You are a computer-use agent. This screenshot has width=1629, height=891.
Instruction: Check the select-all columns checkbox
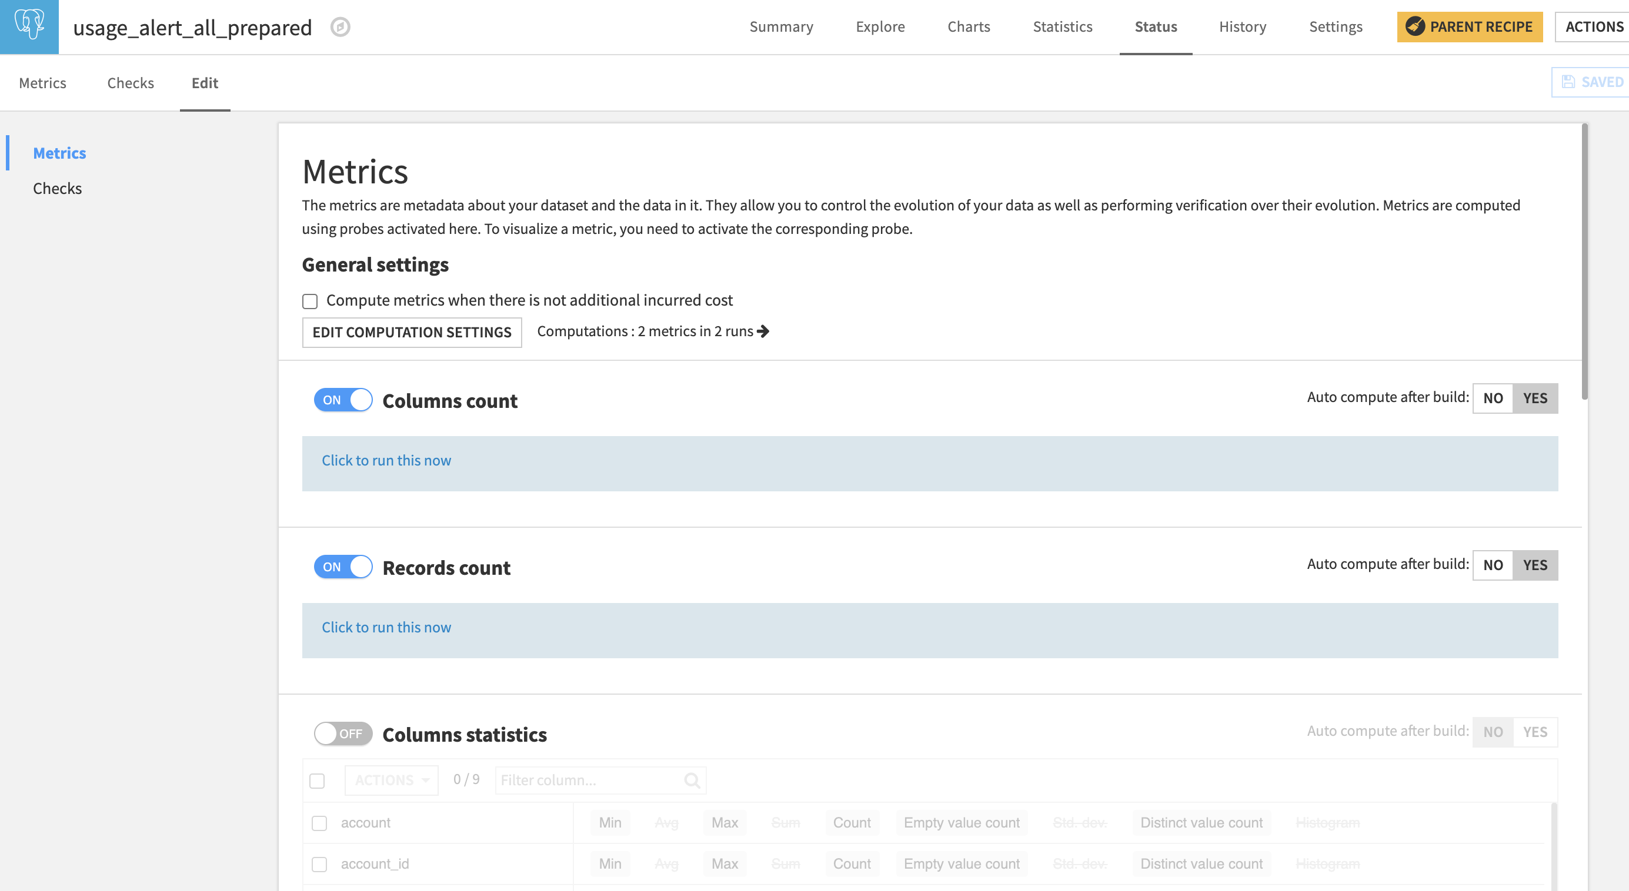click(x=318, y=781)
